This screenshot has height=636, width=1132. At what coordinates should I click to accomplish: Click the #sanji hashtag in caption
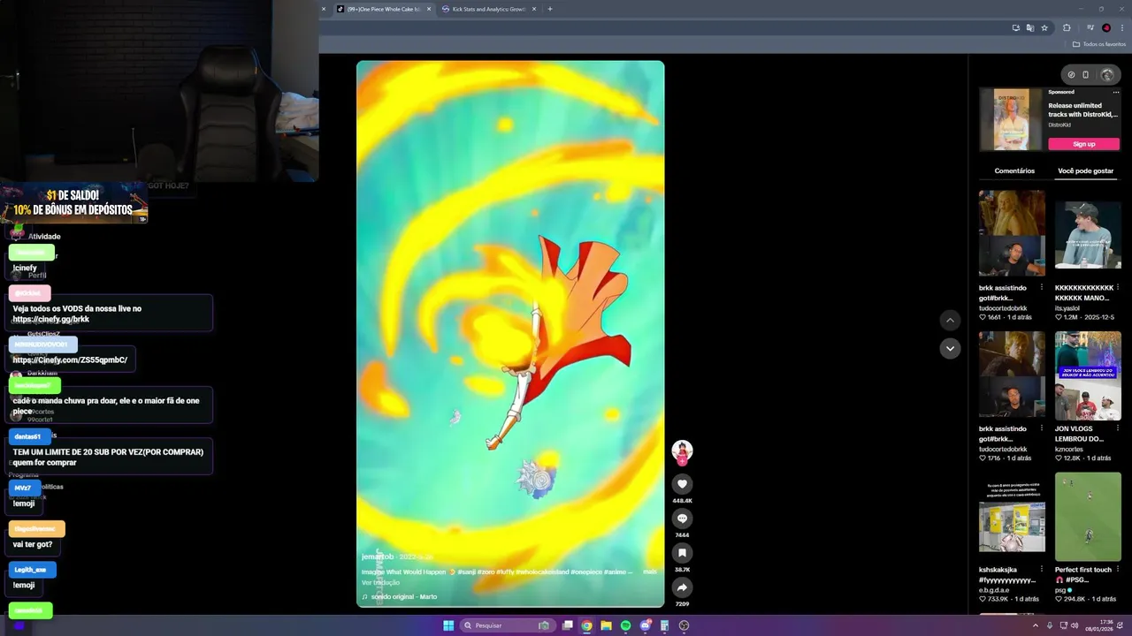(x=466, y=572)
